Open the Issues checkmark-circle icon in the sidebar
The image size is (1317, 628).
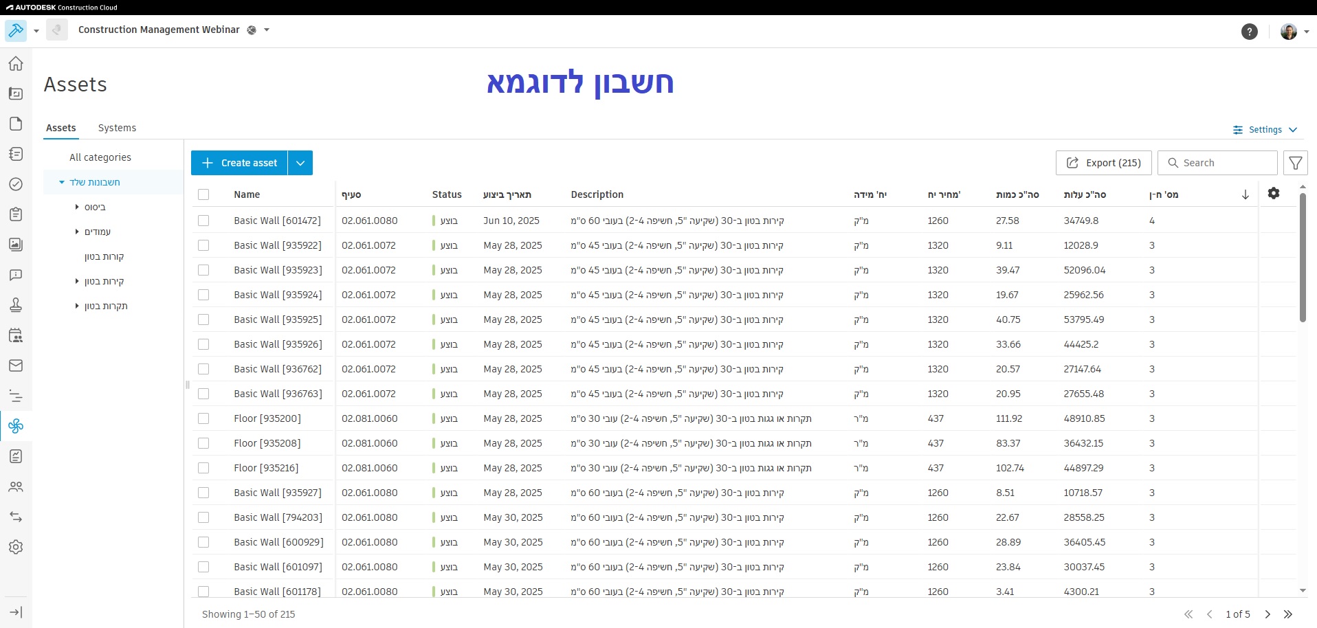(16, 184)
